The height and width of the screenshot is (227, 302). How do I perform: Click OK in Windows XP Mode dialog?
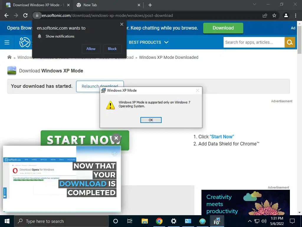151,120
